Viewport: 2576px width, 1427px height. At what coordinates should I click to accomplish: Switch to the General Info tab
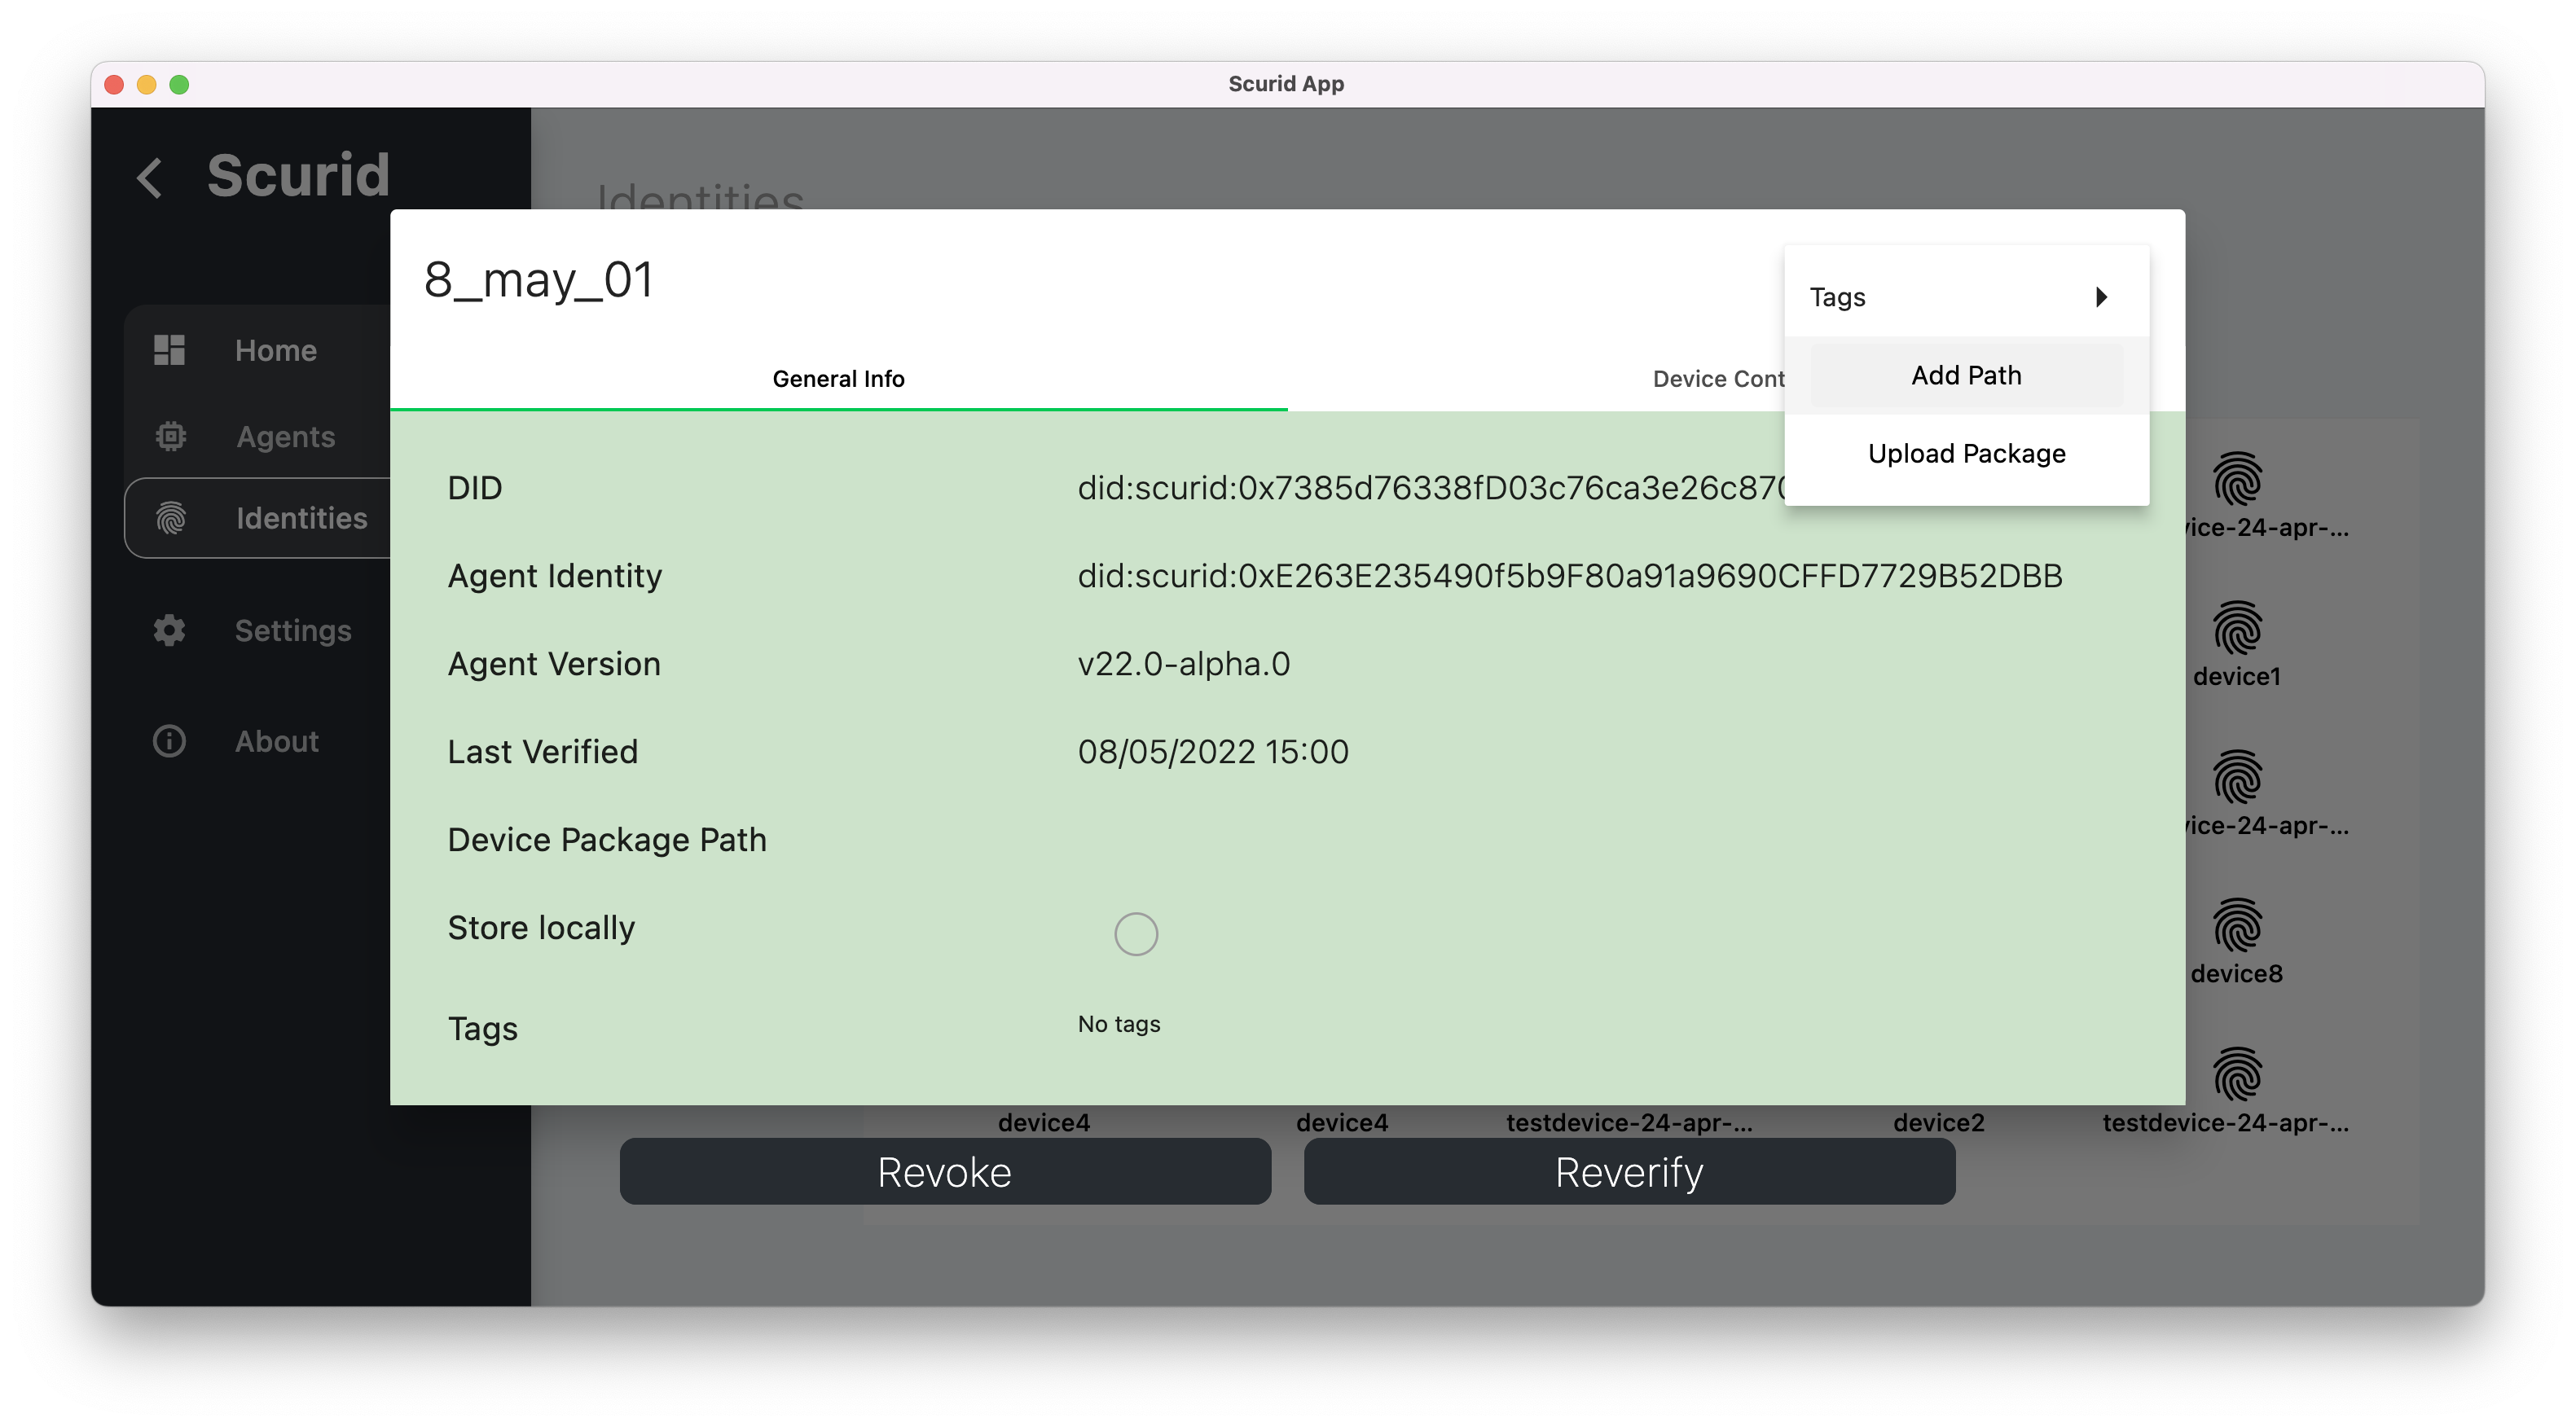click(838, 378)
